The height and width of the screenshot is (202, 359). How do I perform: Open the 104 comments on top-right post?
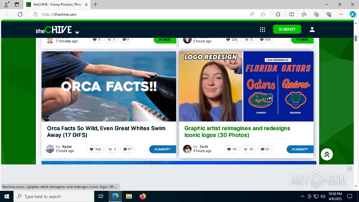coord(265,40)
